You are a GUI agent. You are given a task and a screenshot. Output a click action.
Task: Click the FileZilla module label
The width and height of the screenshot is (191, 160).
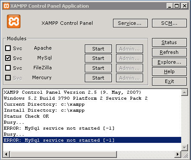click(x=42, y=68)
